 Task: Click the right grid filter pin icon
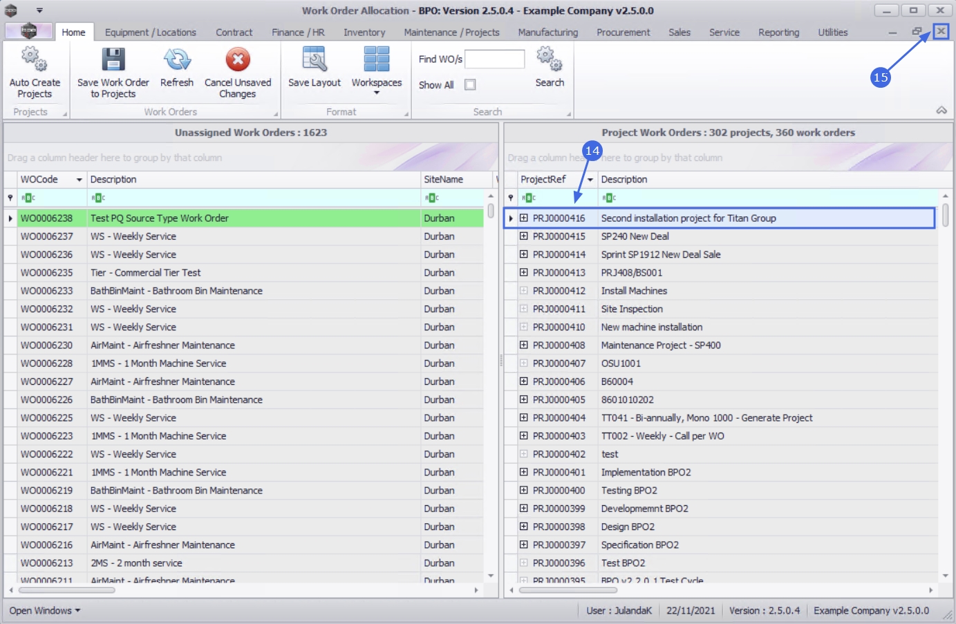[511, 198]
